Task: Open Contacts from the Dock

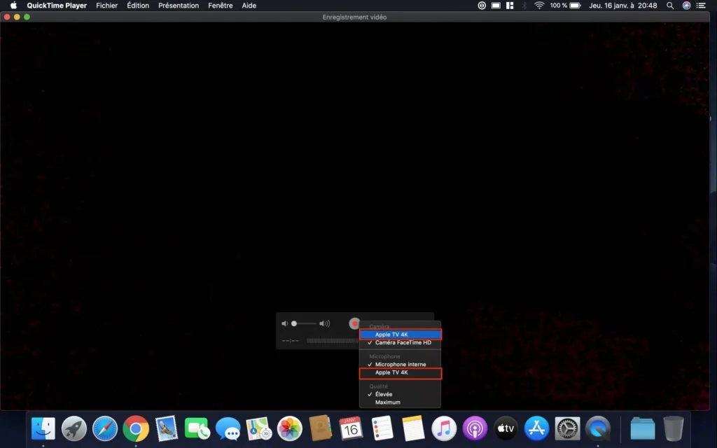Action: [320, 428]
